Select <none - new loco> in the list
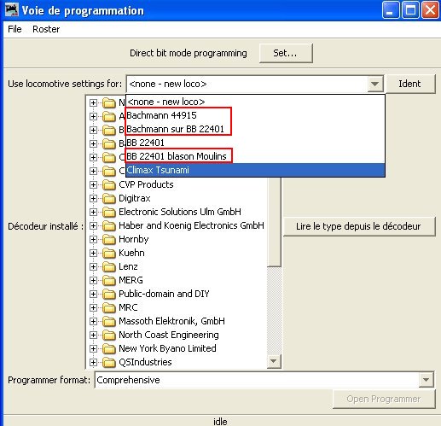The width and height of the screenshot is (441, 426). point(255,102)
